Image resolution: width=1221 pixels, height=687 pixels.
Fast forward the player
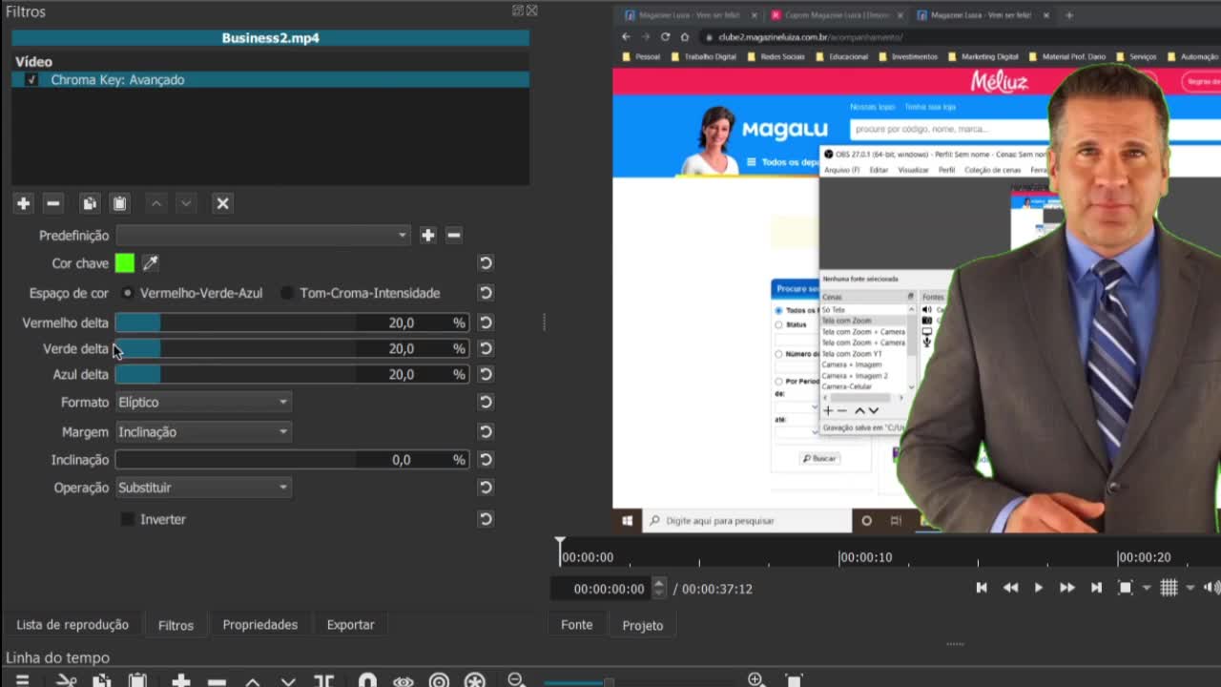coord(1067,588)
